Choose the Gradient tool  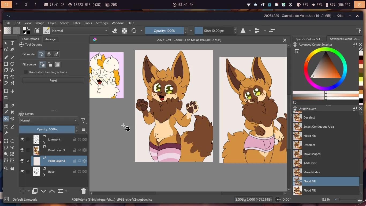[x=6, y=106]
